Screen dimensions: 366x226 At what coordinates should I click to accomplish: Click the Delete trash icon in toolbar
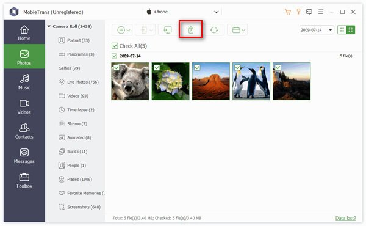coord(191,30)
